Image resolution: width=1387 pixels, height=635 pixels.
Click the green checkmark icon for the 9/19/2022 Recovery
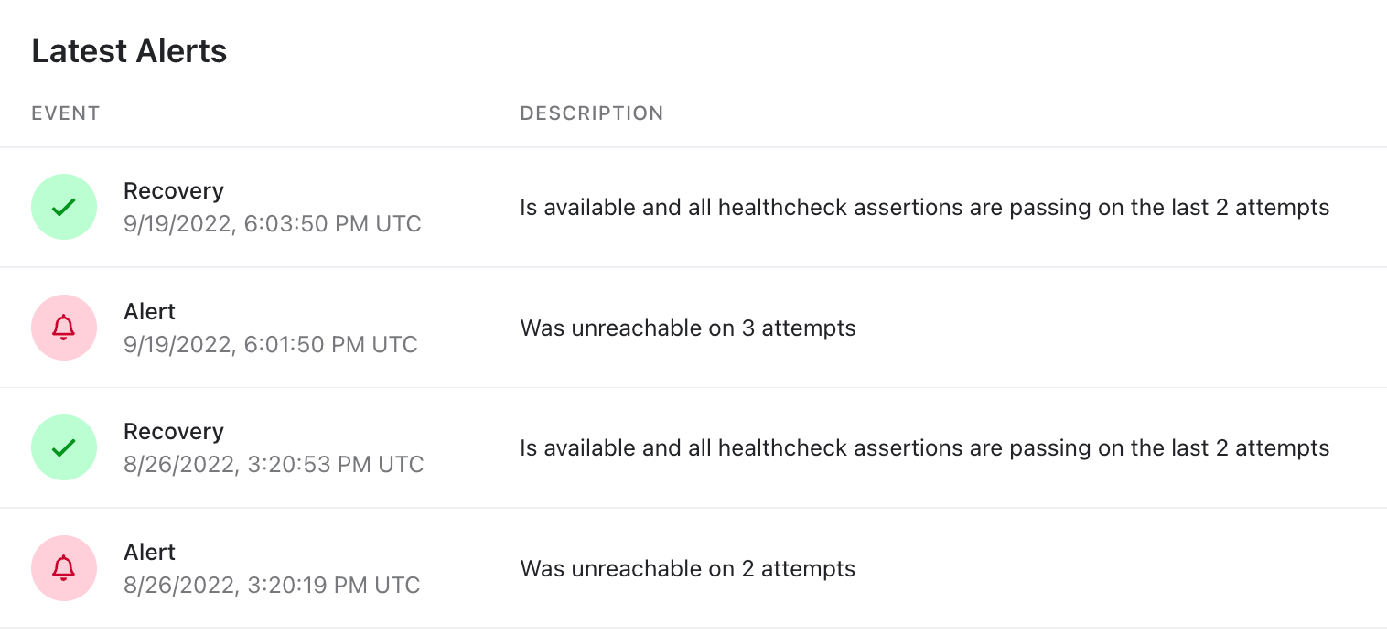[64, 207]
